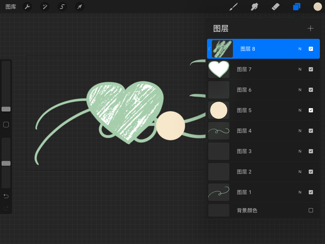Activate the Selection tool
Viewport: 325px width, 244px height.
[x=62, y=7]
